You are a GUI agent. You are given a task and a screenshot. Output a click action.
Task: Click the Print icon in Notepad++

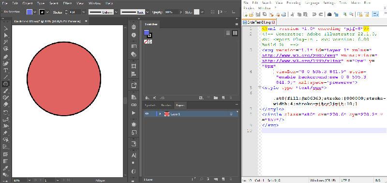pos(283,15)
